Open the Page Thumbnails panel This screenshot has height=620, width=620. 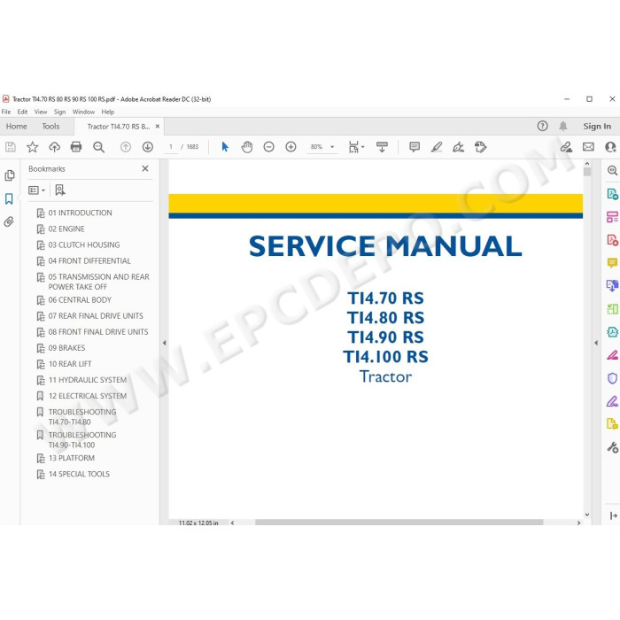click(10, 175)
